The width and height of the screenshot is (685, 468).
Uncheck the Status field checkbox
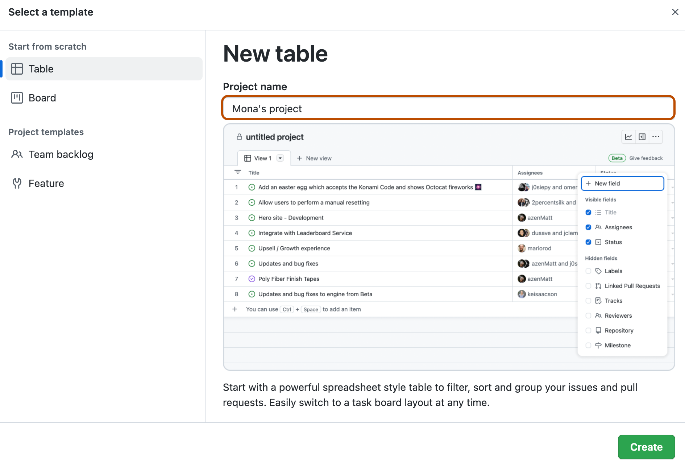pyautogui.click(x=588, y=242)
